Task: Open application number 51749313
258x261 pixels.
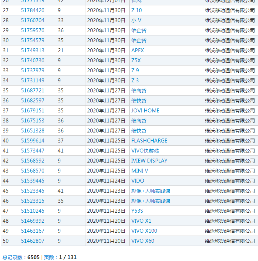Action: pos(33,50)
